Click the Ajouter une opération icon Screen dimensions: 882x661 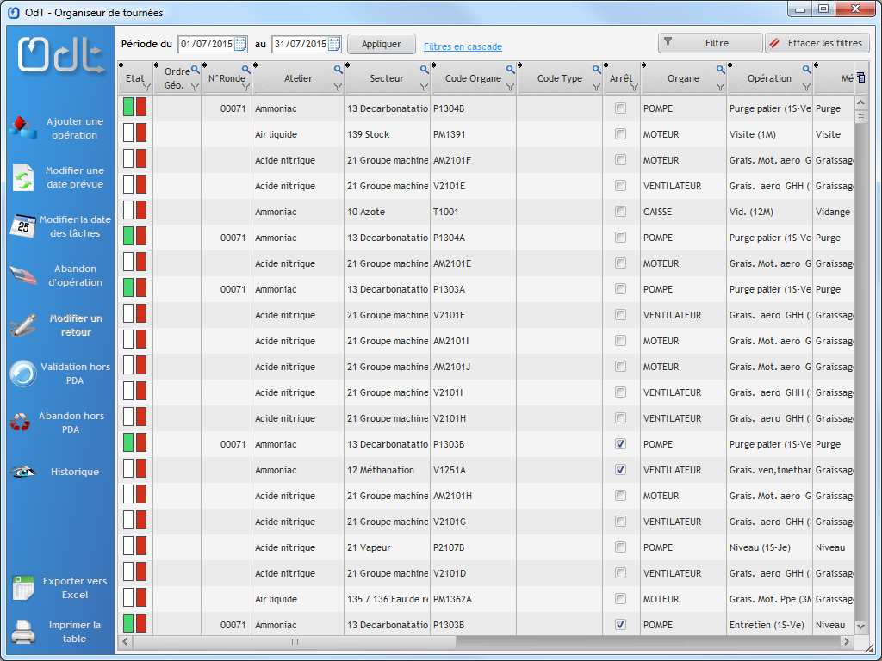[x=22, y=128]
